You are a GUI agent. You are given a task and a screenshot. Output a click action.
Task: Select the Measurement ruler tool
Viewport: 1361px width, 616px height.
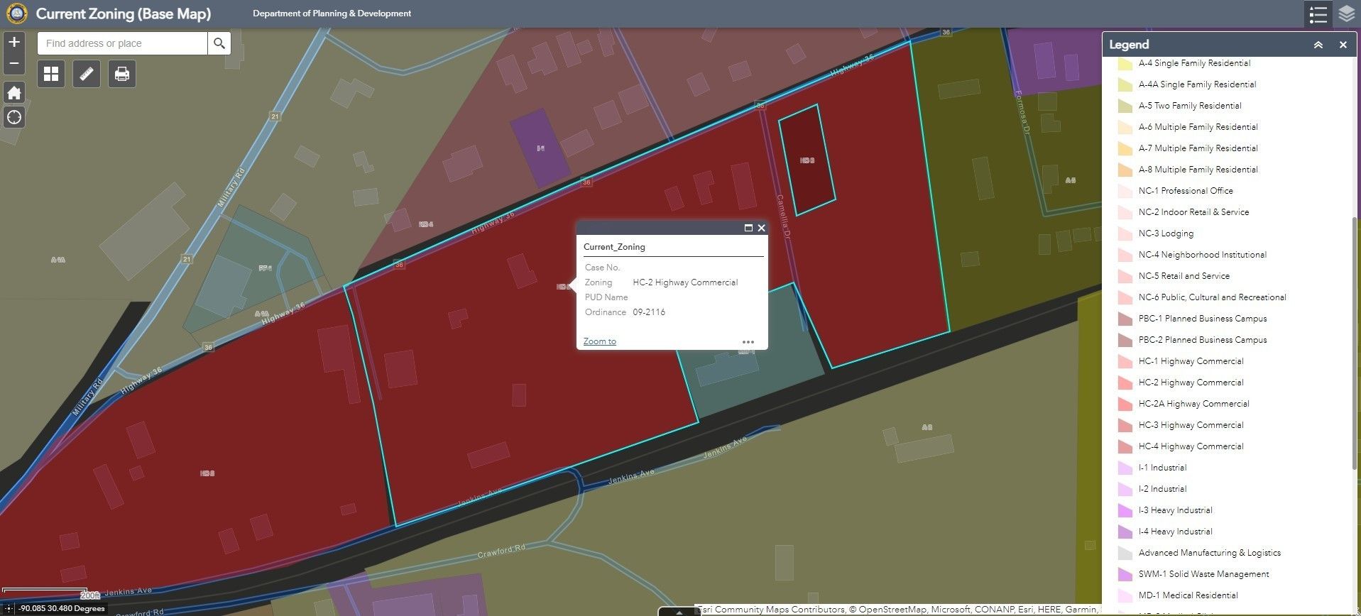pos(87,74)
